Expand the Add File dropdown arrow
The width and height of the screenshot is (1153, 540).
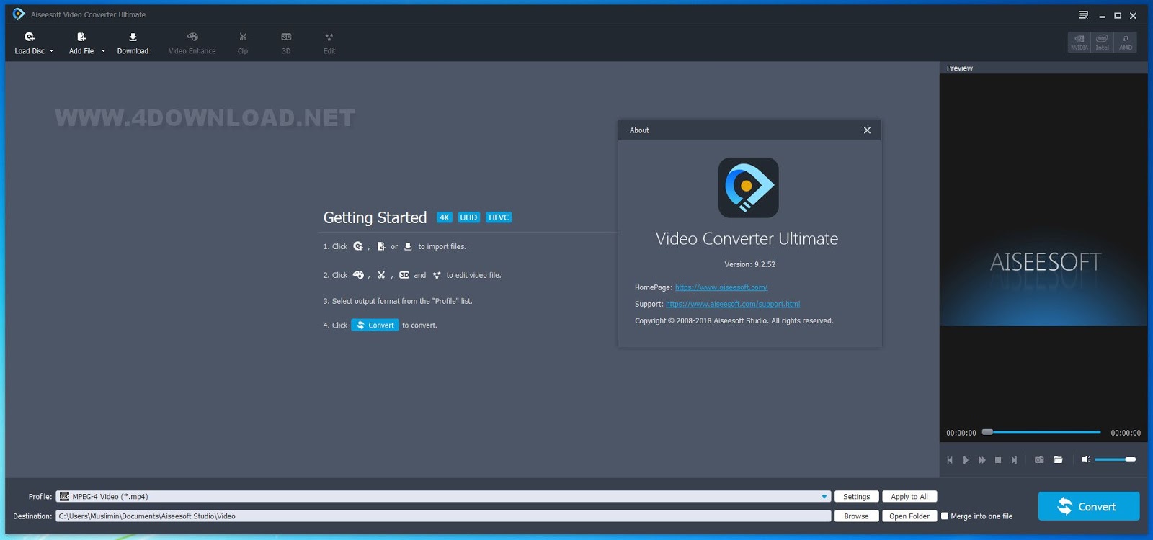(x=103, y=51)
